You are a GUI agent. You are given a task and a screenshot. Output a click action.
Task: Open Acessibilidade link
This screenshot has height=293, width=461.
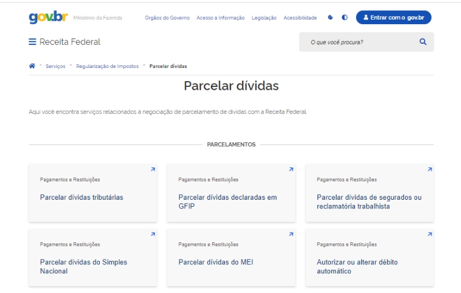[x=300, y=18]
